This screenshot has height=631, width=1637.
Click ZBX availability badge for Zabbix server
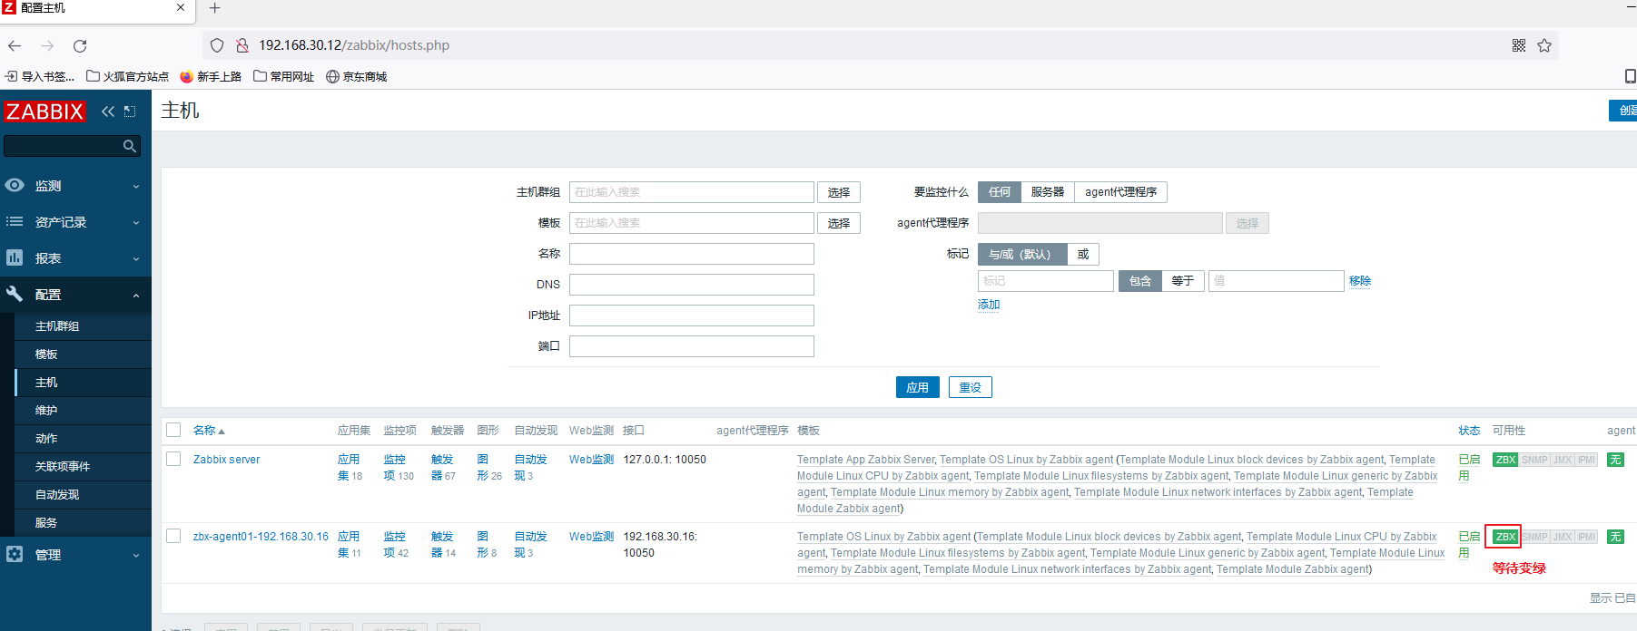pos(1505,460)
